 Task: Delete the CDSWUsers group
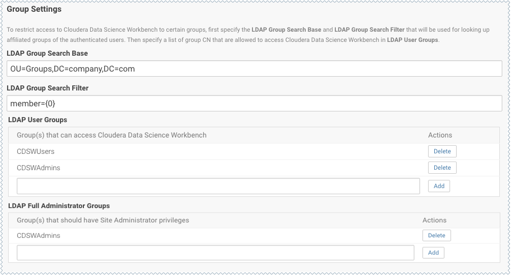pos(442,151)
